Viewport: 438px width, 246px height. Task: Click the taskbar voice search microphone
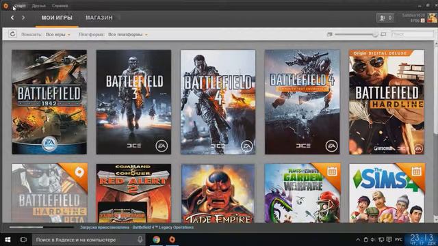tap(140, 240)
